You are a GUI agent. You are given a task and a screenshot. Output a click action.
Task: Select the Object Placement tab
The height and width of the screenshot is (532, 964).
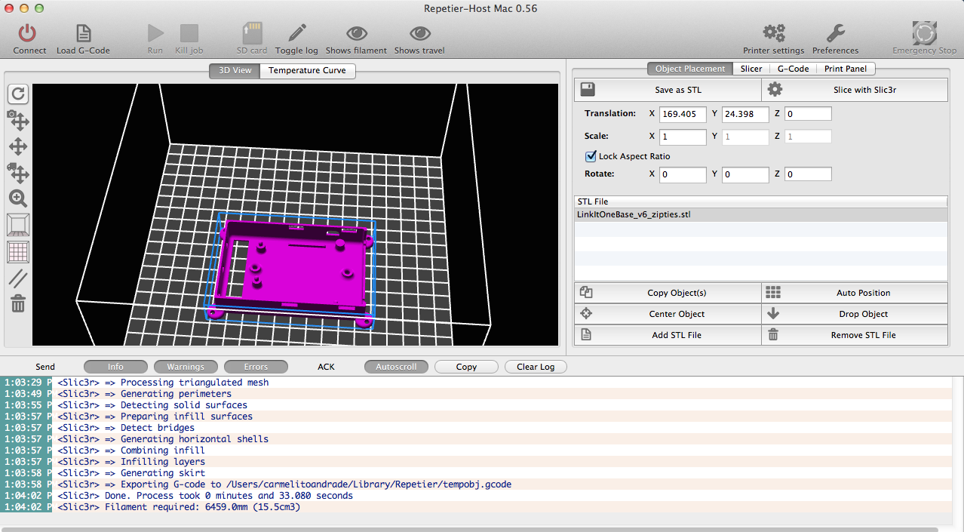689,69
